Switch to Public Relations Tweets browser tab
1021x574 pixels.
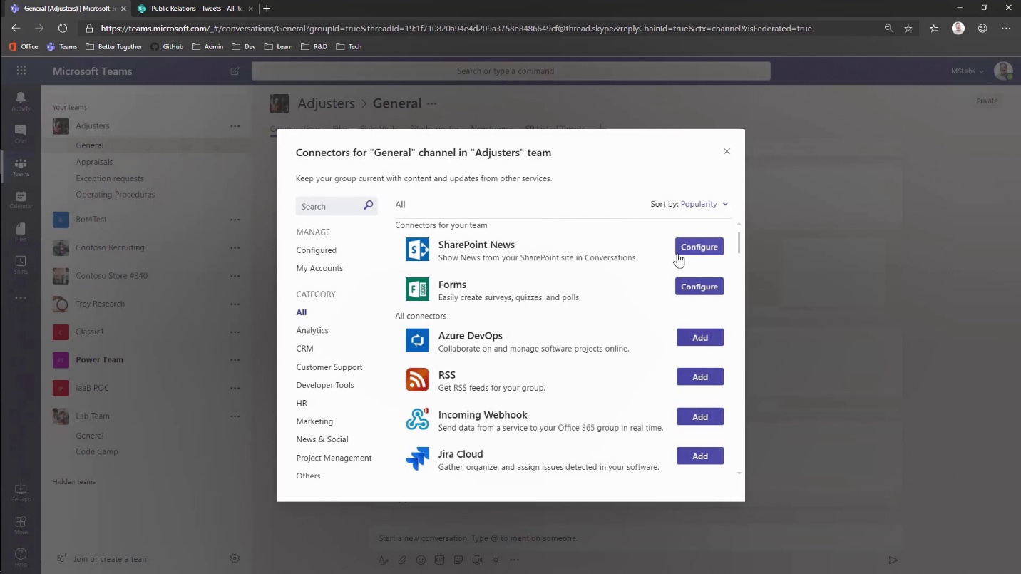coord(194,9)
